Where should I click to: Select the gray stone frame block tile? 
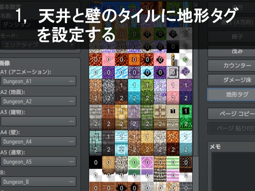[173, 72]
